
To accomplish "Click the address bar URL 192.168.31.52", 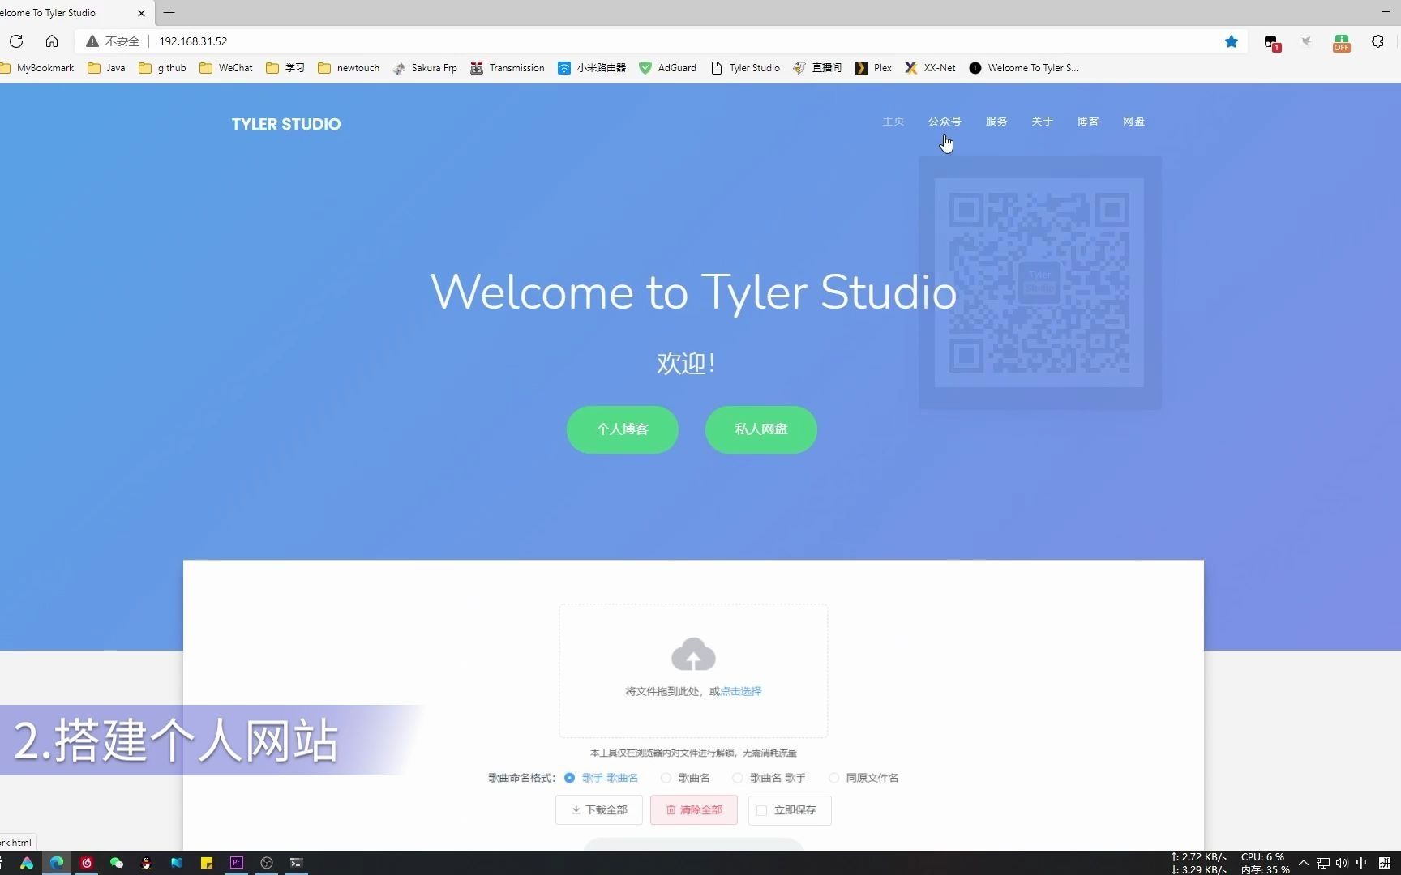I will 193,41.
